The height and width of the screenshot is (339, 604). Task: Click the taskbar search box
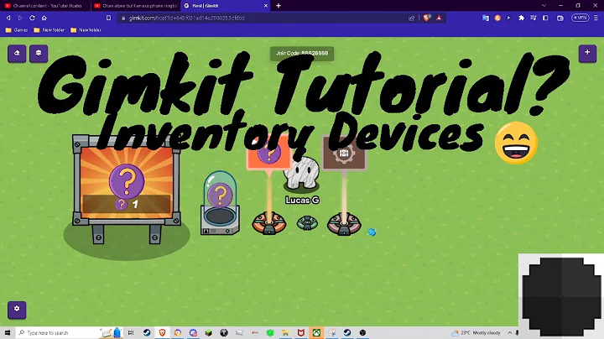click(71, 332)
